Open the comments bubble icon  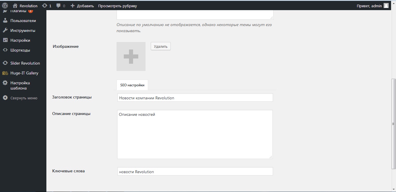click(59, 6)
